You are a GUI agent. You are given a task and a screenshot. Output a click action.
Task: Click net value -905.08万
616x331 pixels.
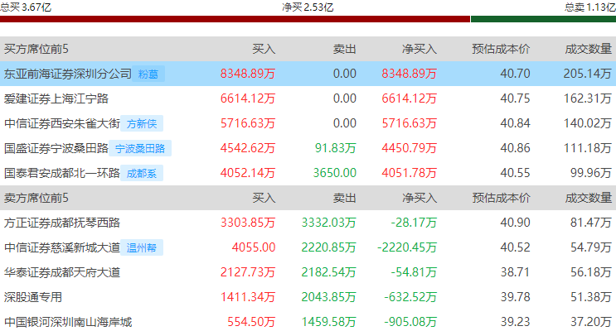(410, 322)
